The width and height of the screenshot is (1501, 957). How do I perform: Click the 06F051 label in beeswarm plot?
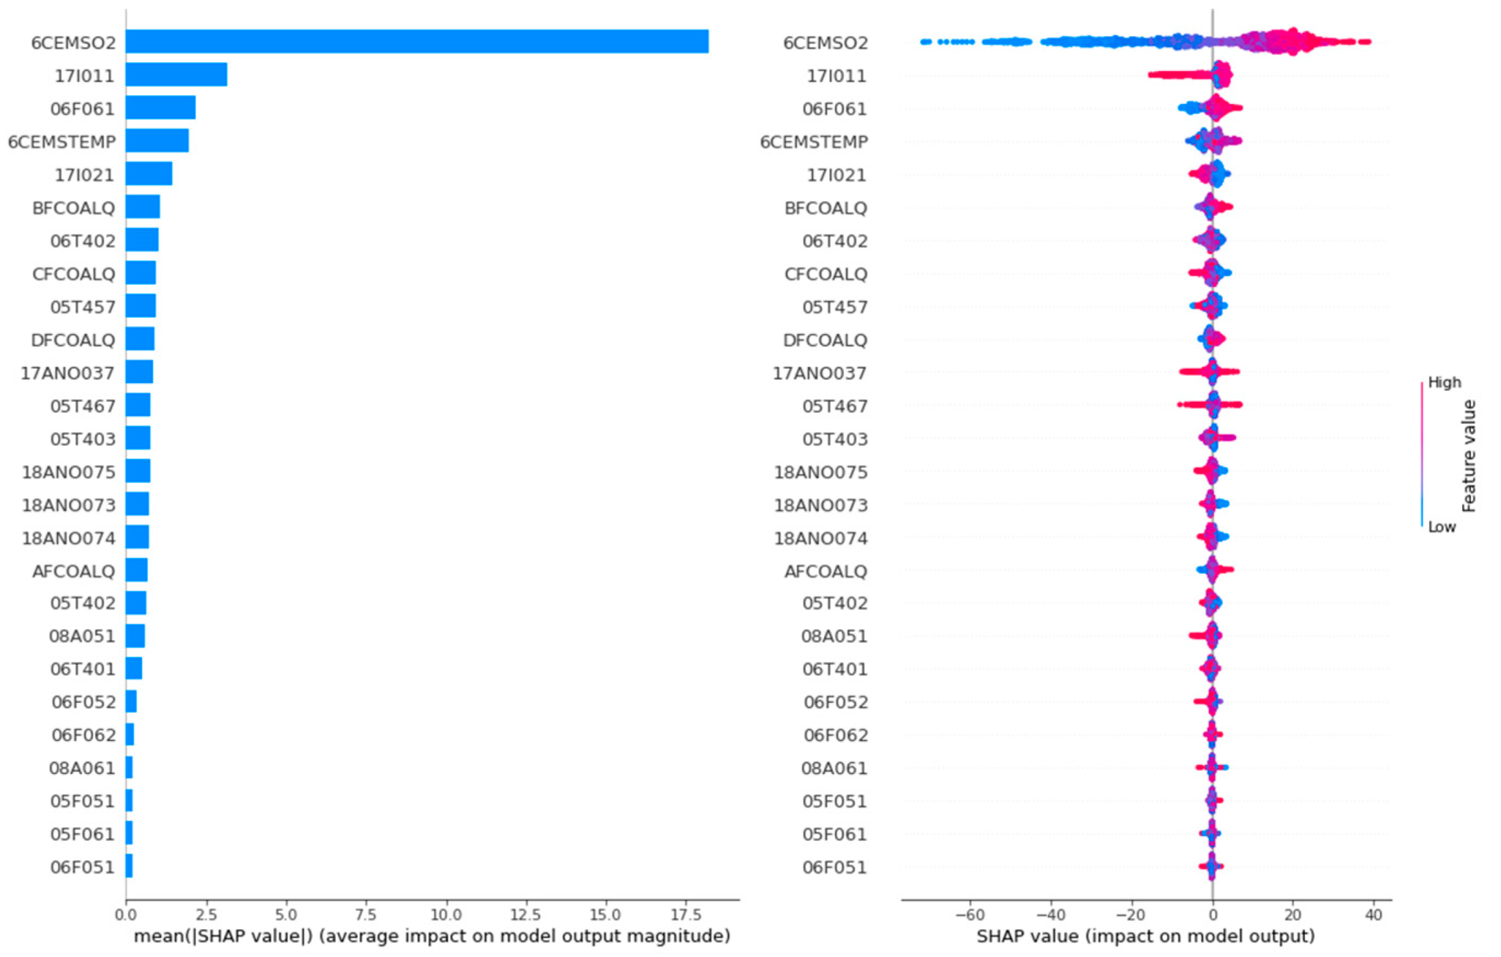834,868
